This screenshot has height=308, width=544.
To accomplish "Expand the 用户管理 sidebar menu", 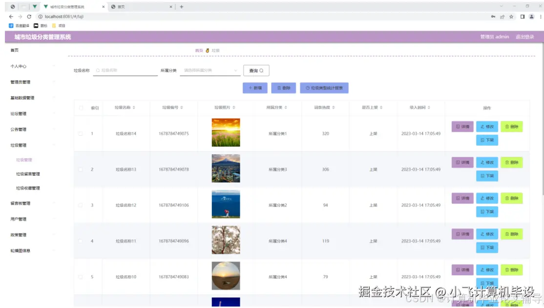I will 33,219.
